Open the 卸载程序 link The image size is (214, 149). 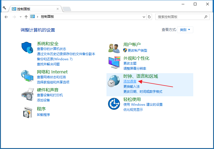coord(43,115)
